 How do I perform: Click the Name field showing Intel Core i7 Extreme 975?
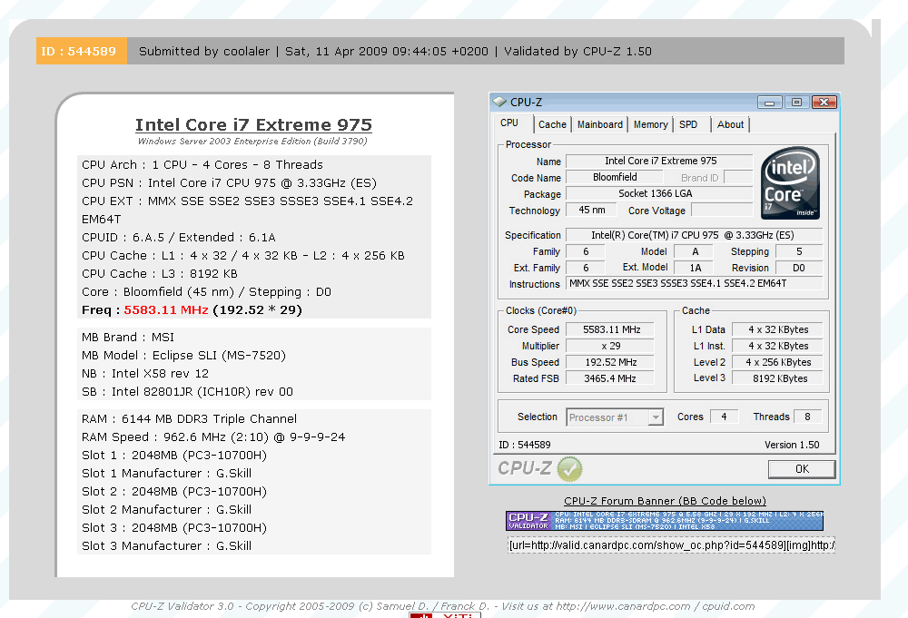pos(659,162)
